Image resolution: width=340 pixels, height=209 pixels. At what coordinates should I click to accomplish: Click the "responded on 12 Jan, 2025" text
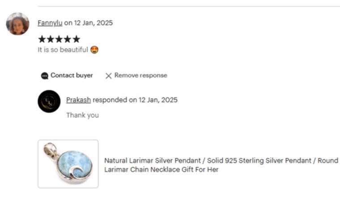pyautogui.click(x=135, y=100)
